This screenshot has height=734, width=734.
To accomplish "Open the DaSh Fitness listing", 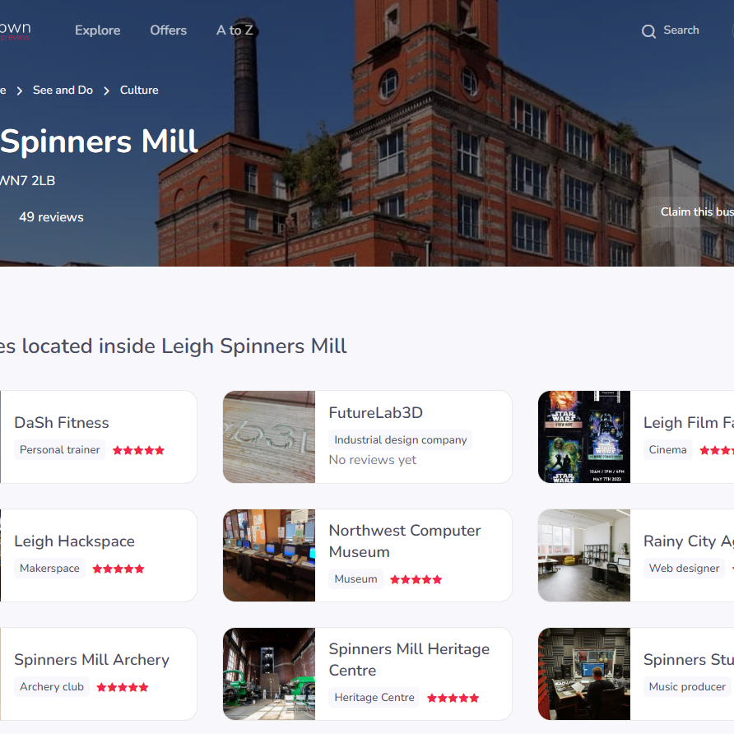I will point(62,422).
